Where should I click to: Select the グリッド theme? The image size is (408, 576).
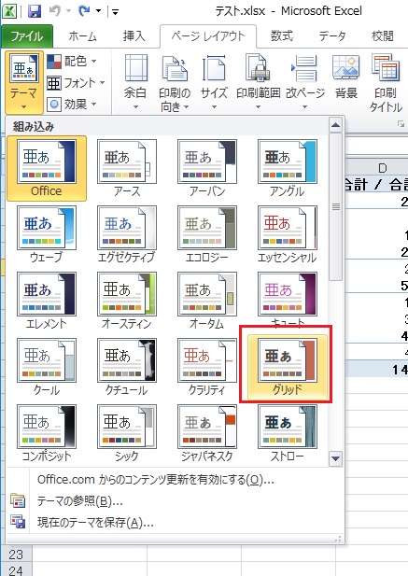pyautogui.click(x=288, y=367)
